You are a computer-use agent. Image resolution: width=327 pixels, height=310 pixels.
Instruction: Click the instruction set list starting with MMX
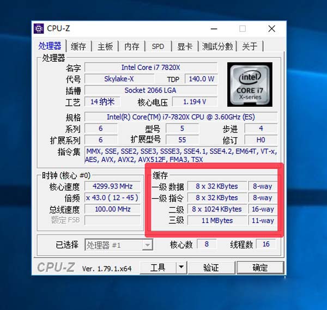(181, 155)
